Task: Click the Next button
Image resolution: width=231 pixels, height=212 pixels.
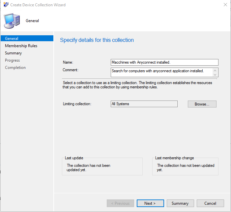Action: pyautogui.click(x=150, y=203)
